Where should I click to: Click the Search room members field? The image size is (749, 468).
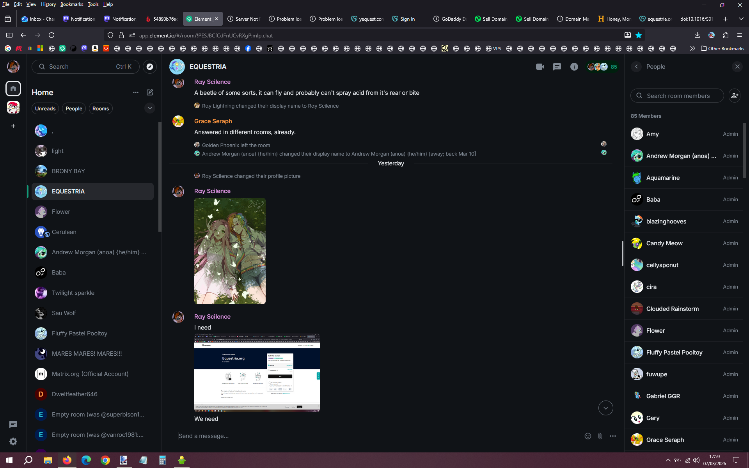click(678, 96)
